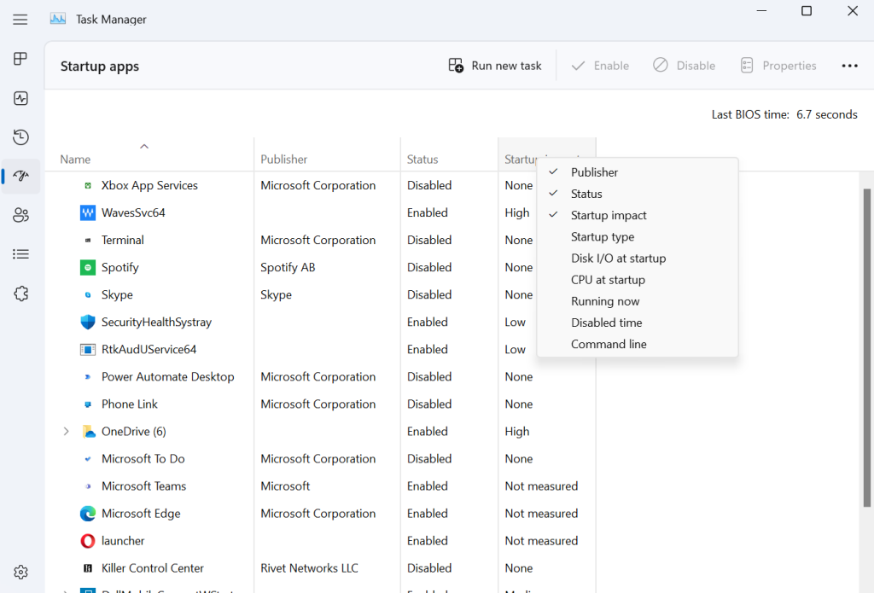Sort by the Status column header
The width and height of the screenshot is (874, 593).
(449, 154)
